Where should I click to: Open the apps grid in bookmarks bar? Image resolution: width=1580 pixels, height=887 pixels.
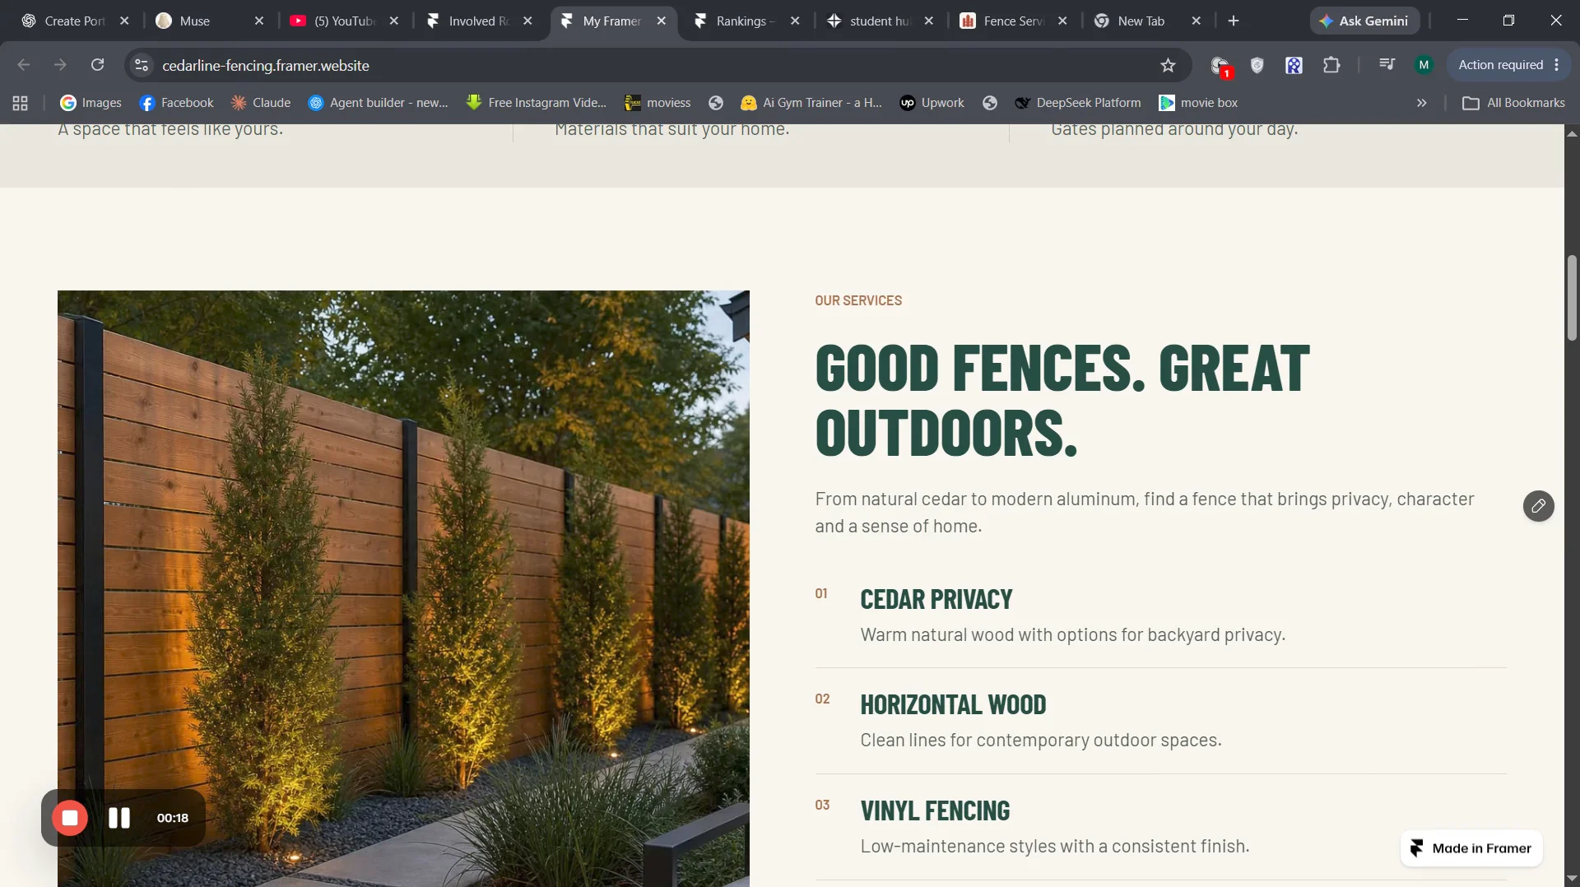(x=21, y=103)
